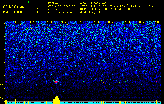The width and height of the screenshot is (164, 104).
Task: Click the observer name Masayuki Kobayashi
Action: 94,3
